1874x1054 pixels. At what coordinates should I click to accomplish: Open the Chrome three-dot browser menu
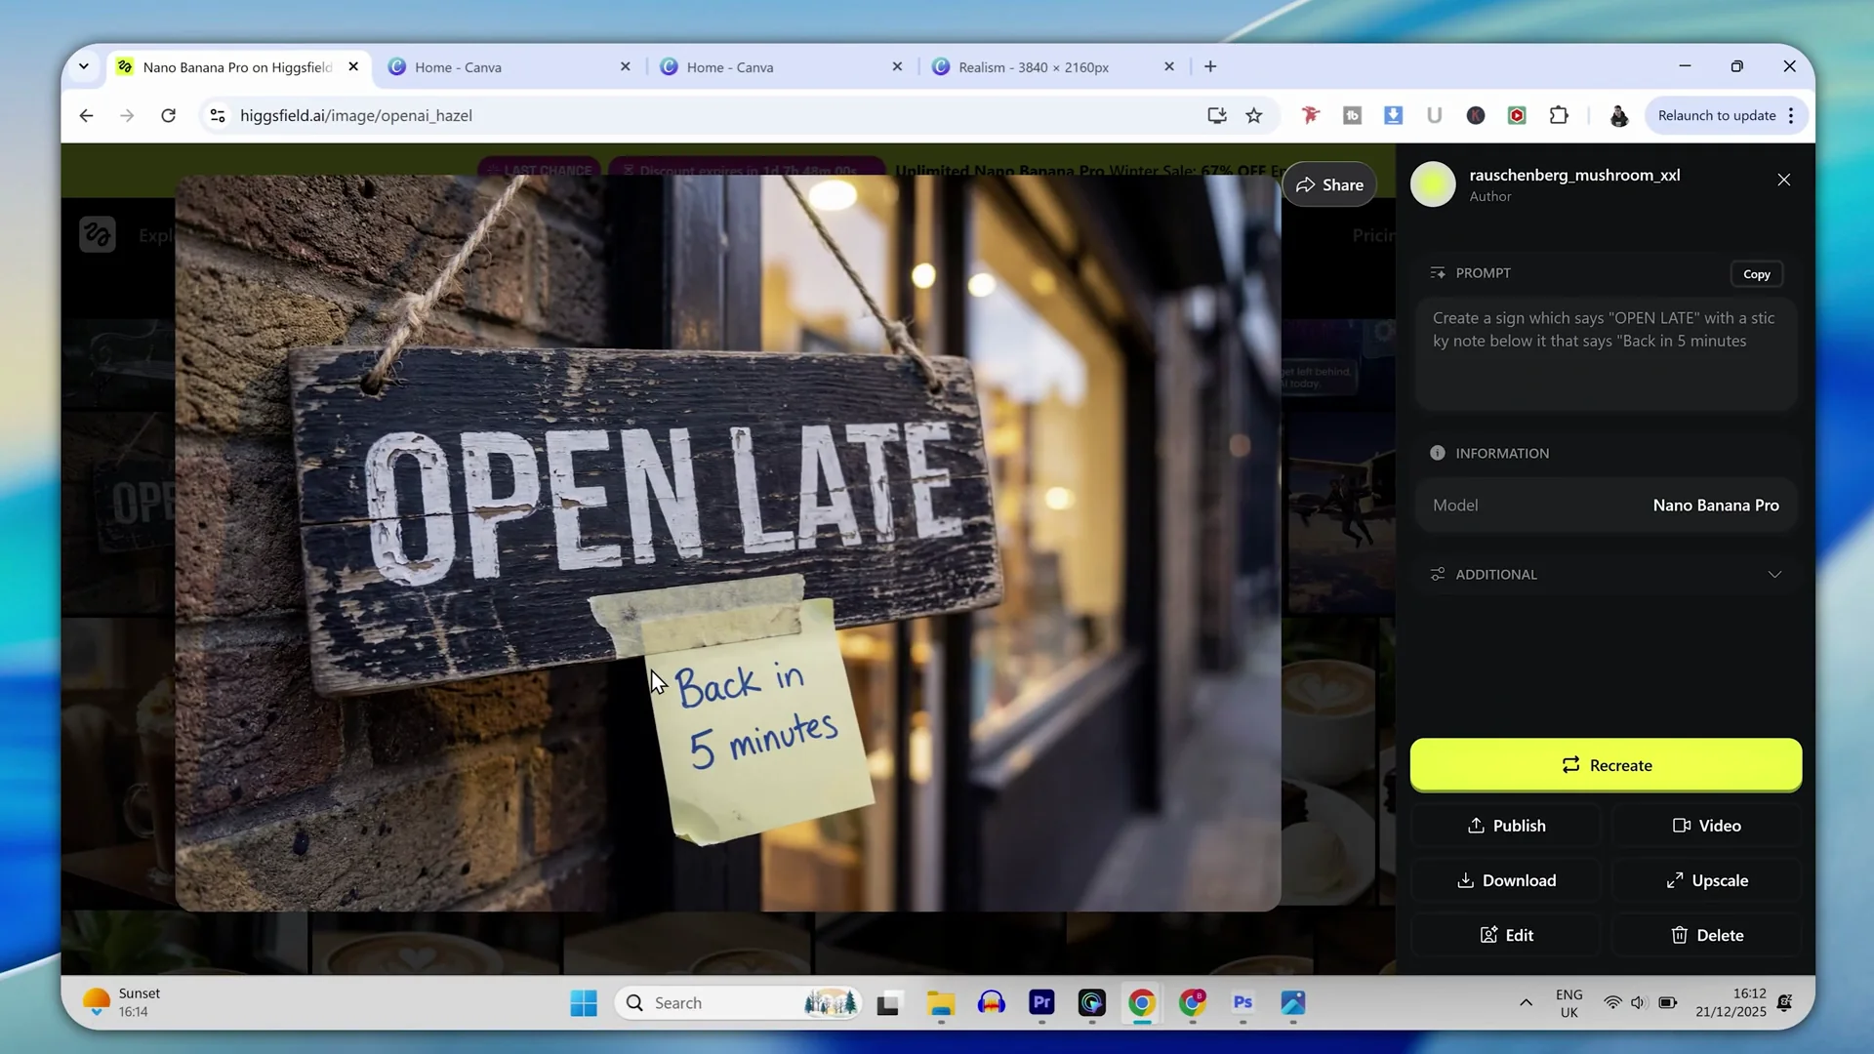click(1792, 115)
